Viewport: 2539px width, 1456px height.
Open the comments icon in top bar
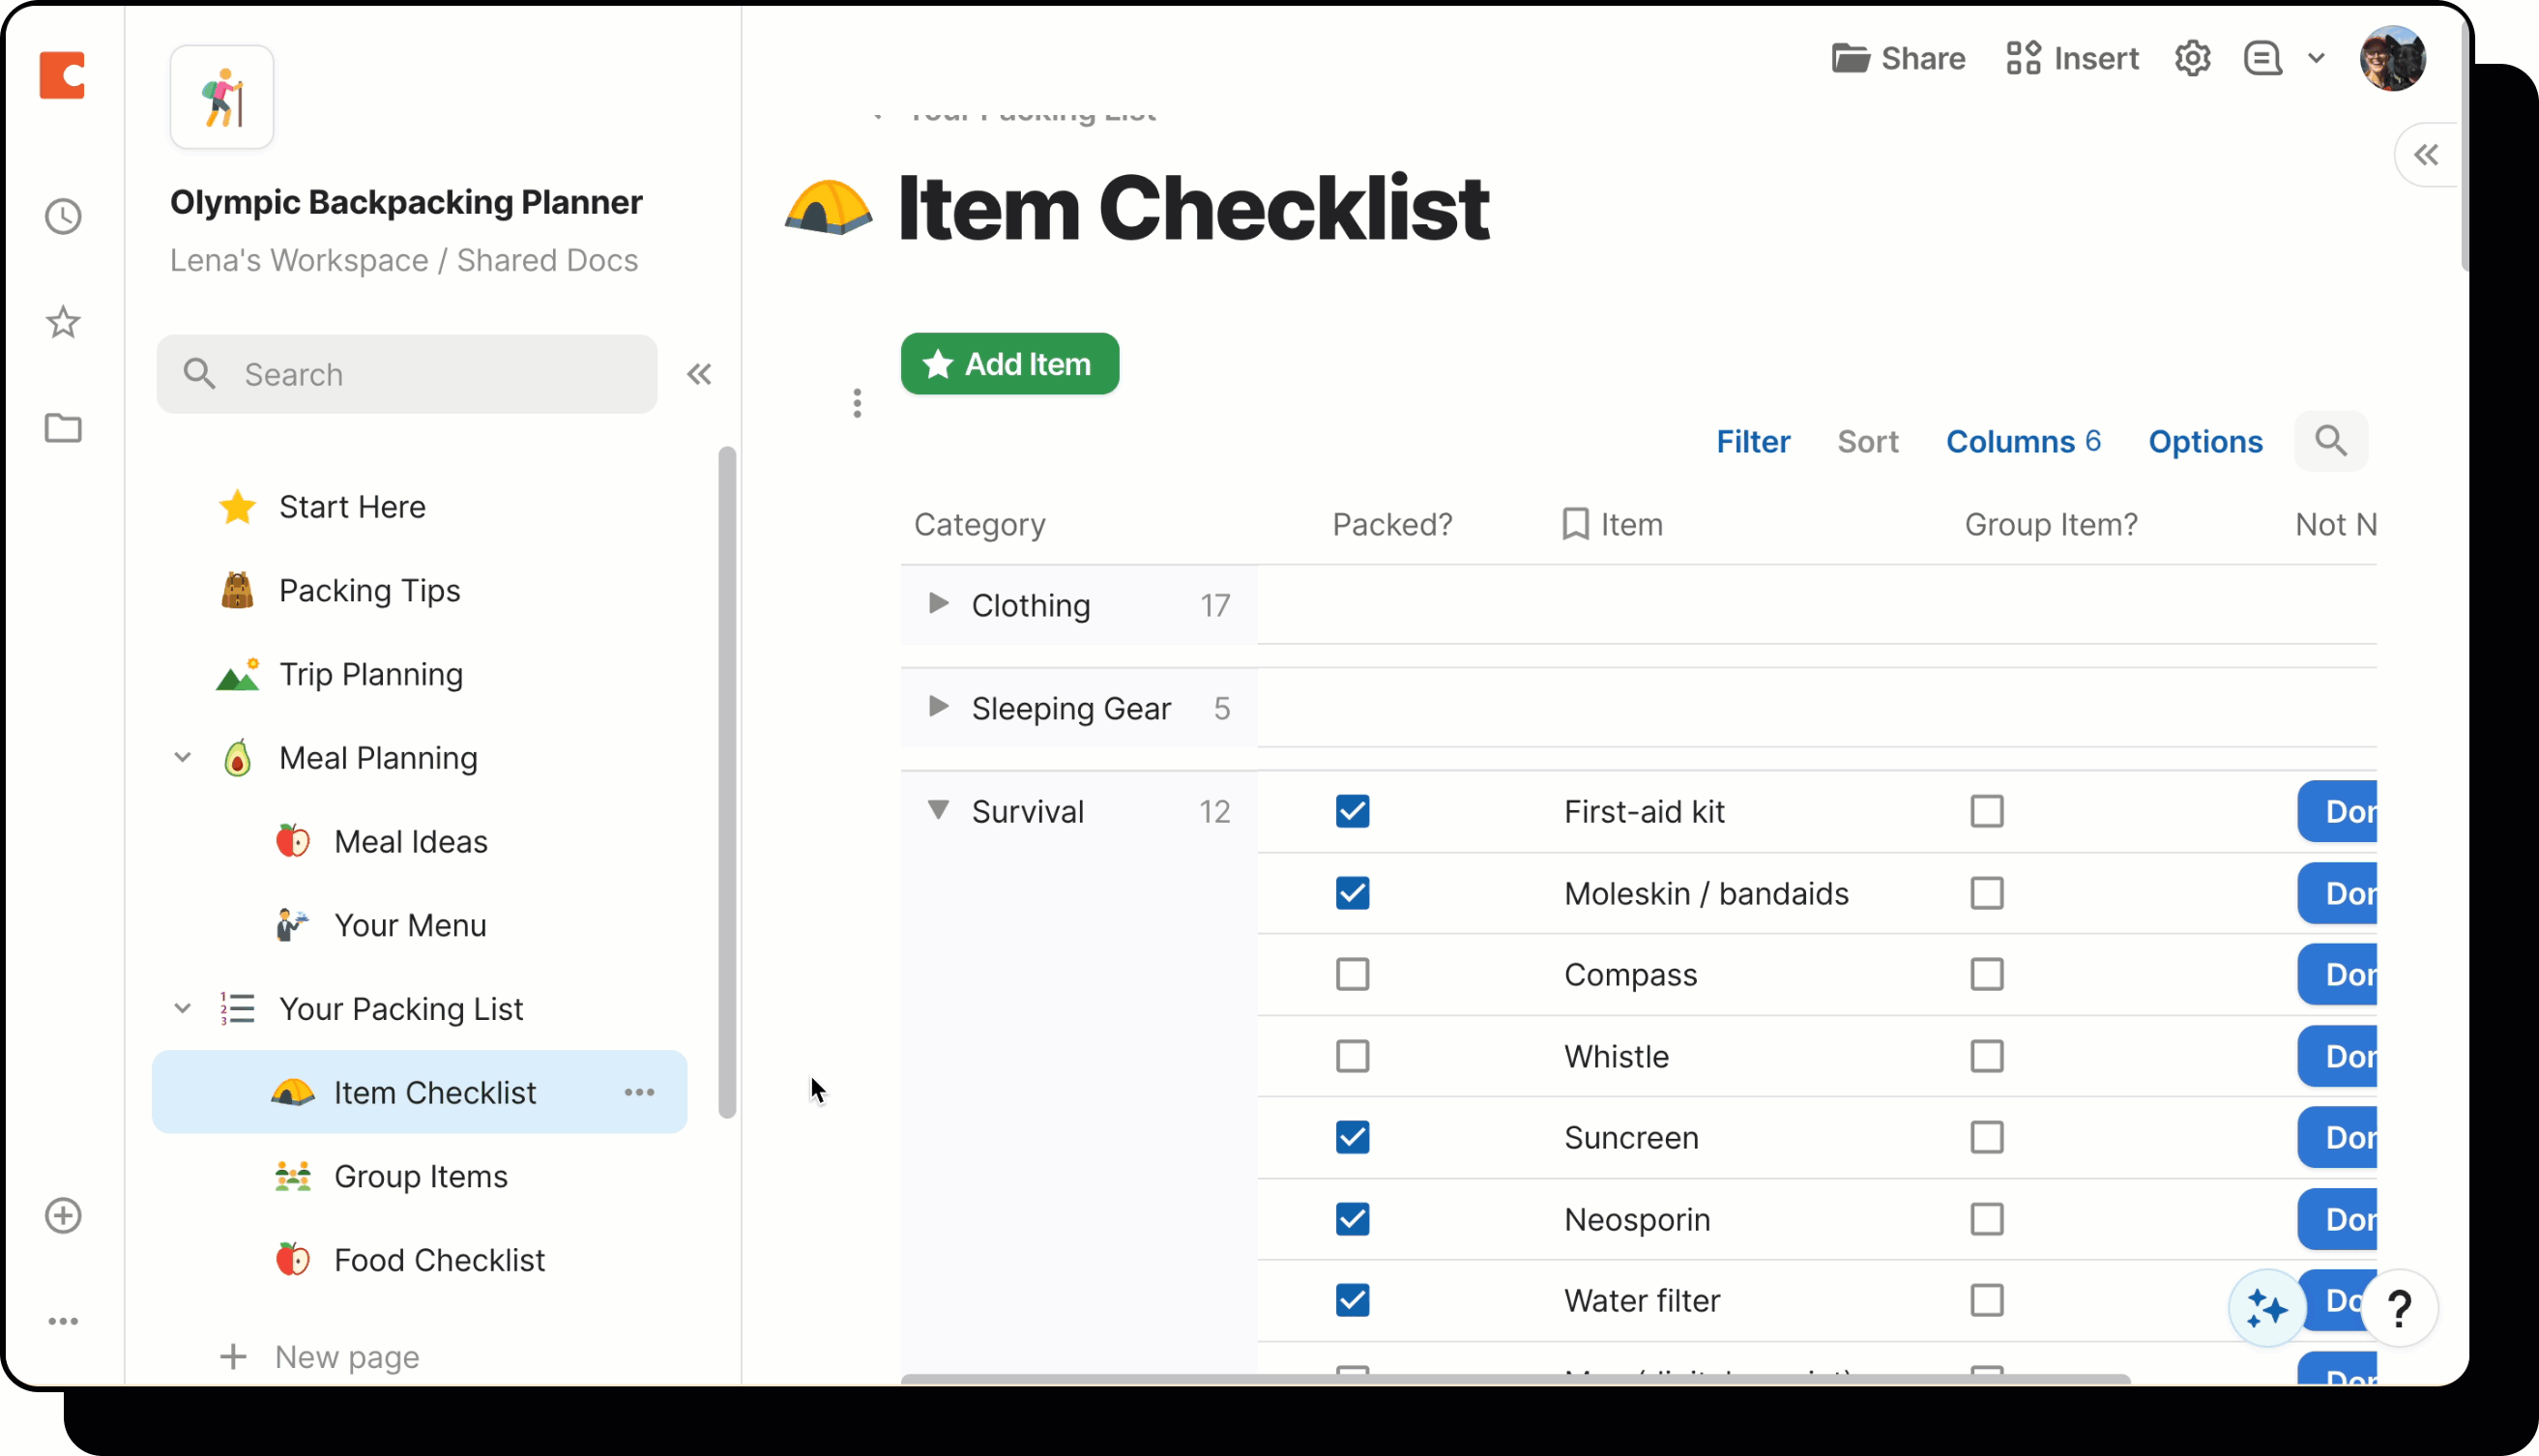(2263, 59)
